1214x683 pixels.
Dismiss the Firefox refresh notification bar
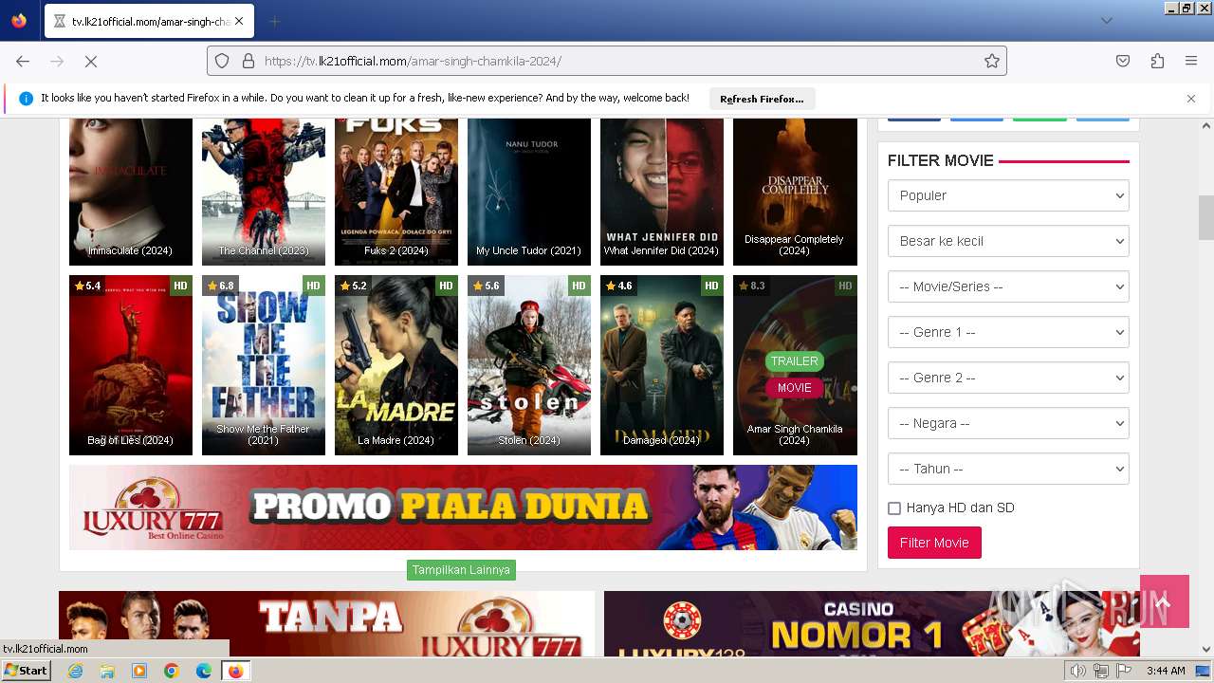tap(1191, 99)
